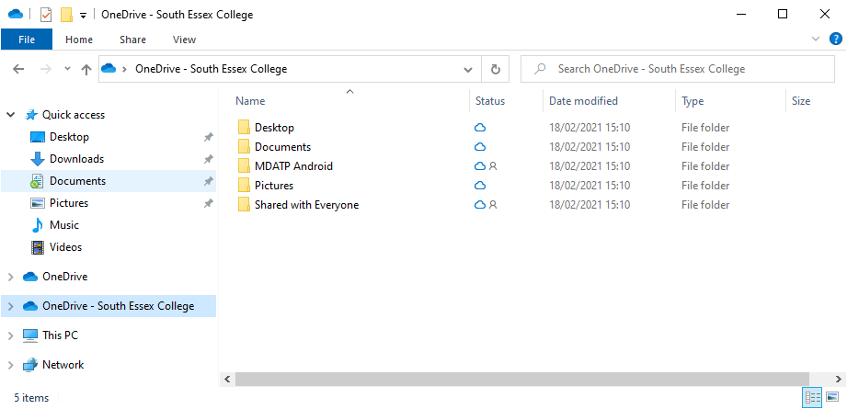Refresh the folder with the refresh button

point(496,69)
